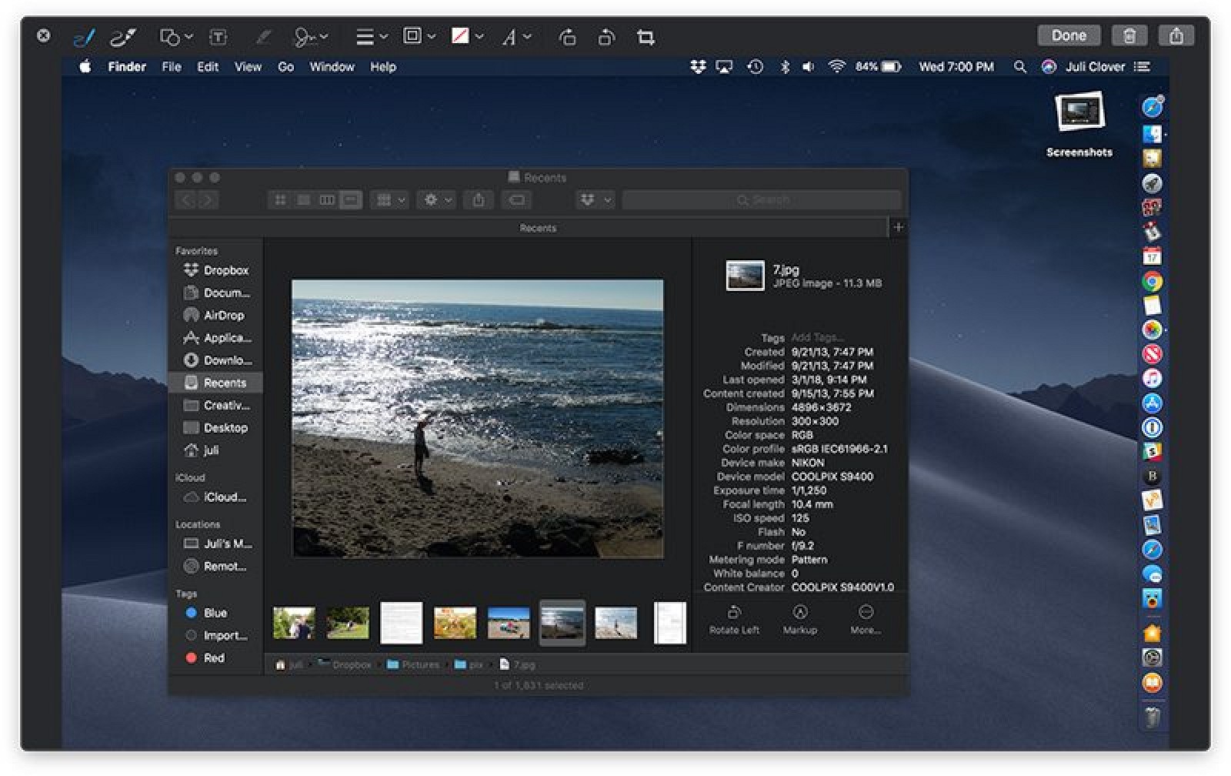Activate the Crop tool
This screenshot has width=1231, height=776.
(646, 37)
